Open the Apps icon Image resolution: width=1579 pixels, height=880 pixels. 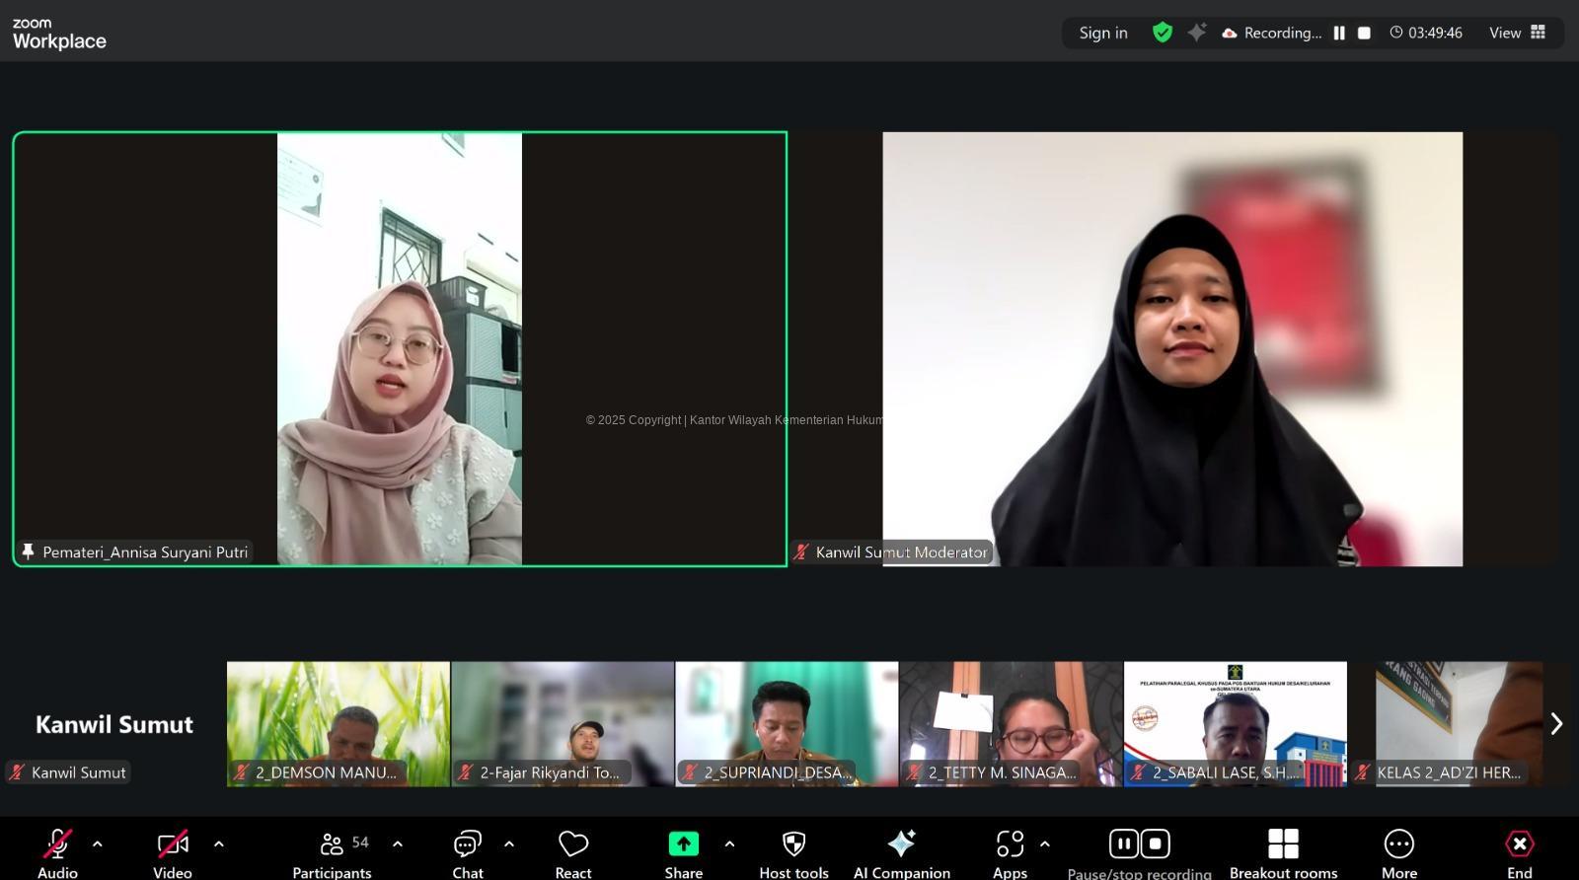click(1010, 844)
